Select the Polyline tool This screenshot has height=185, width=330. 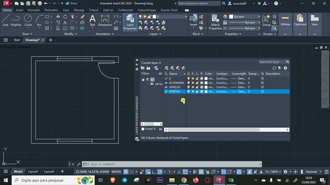[16, 21]
